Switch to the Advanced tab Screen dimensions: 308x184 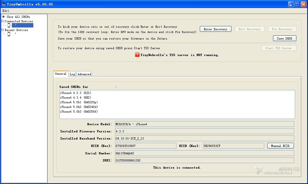pos(84,74)
